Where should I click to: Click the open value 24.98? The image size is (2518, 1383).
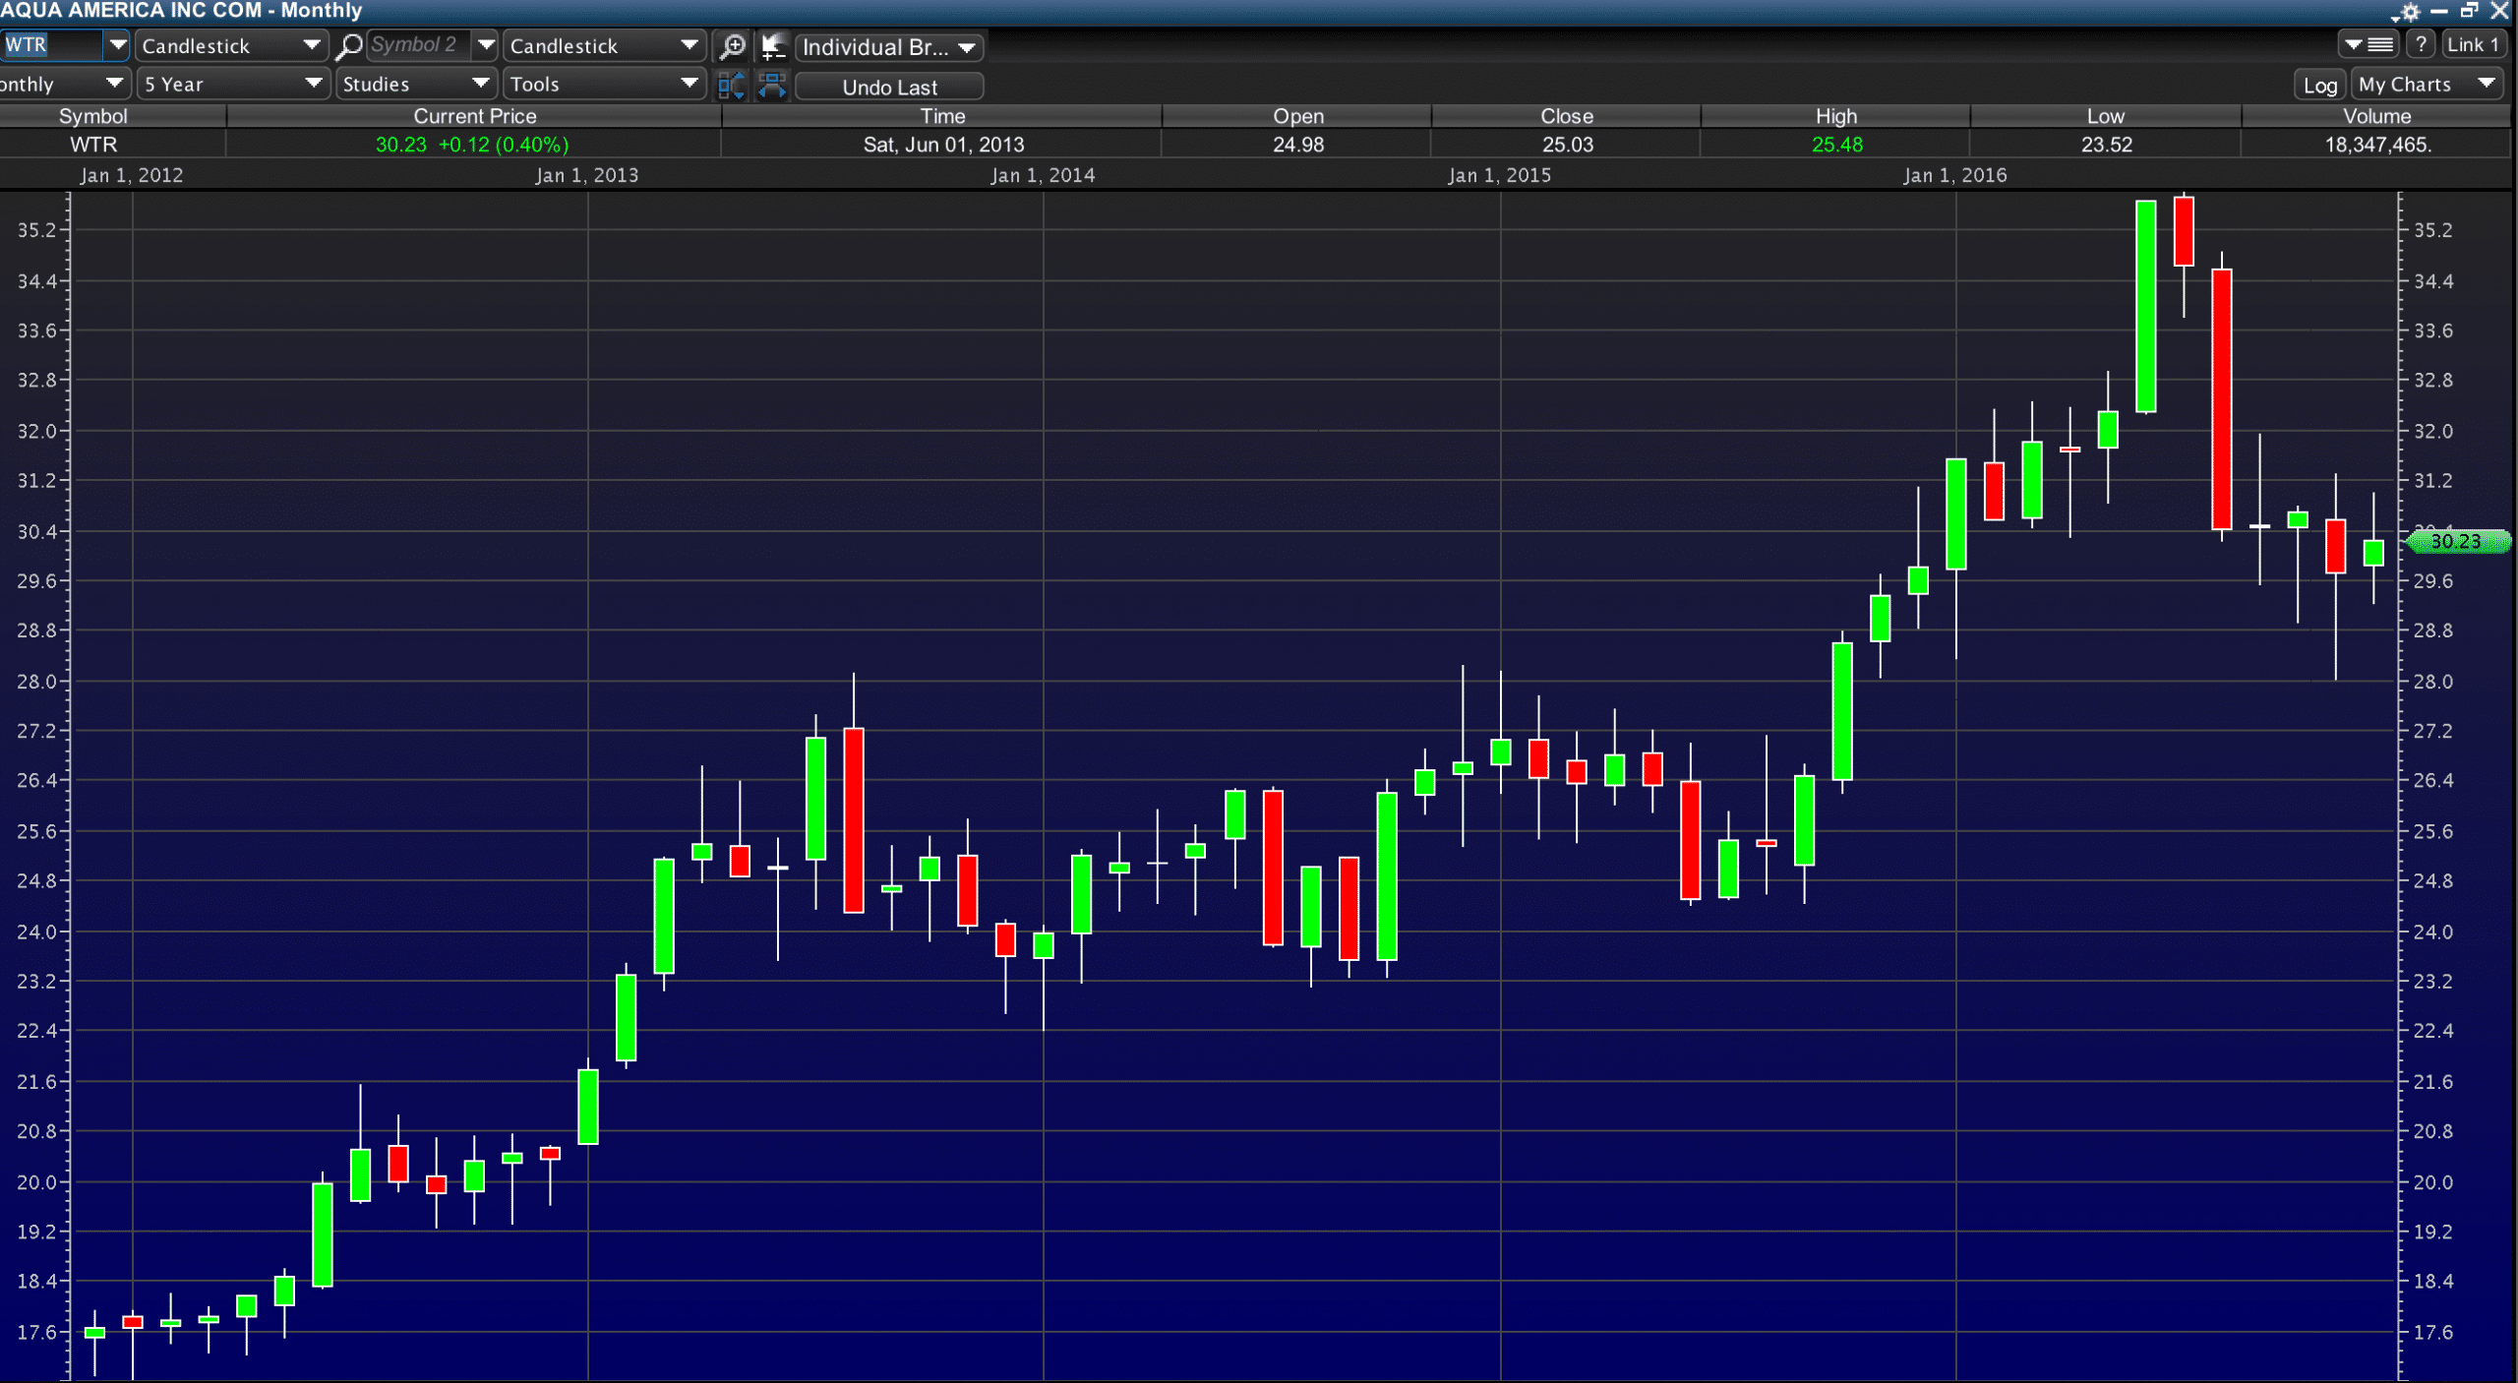point(1298,145)
